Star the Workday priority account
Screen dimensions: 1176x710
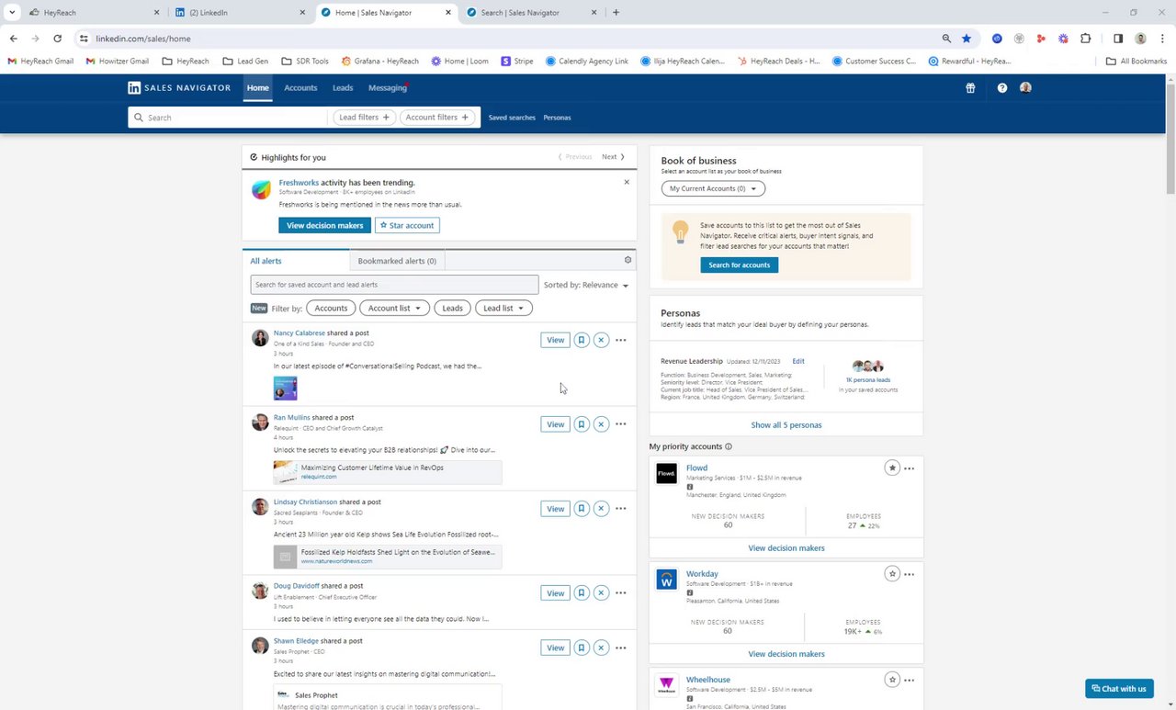click(x=891, y=574)
